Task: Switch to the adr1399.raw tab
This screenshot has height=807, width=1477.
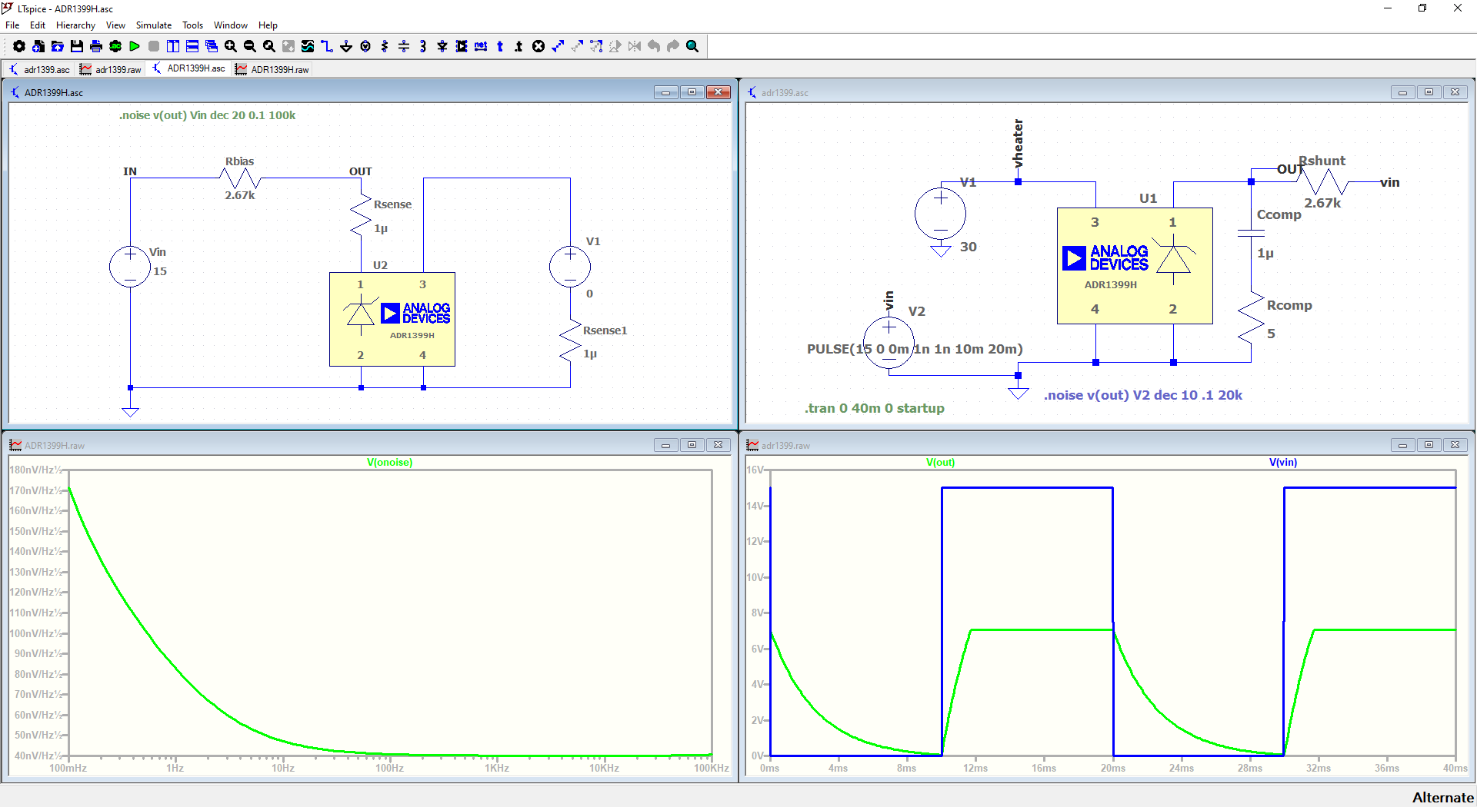Action: pyautogui.click(x=111, y=69)
